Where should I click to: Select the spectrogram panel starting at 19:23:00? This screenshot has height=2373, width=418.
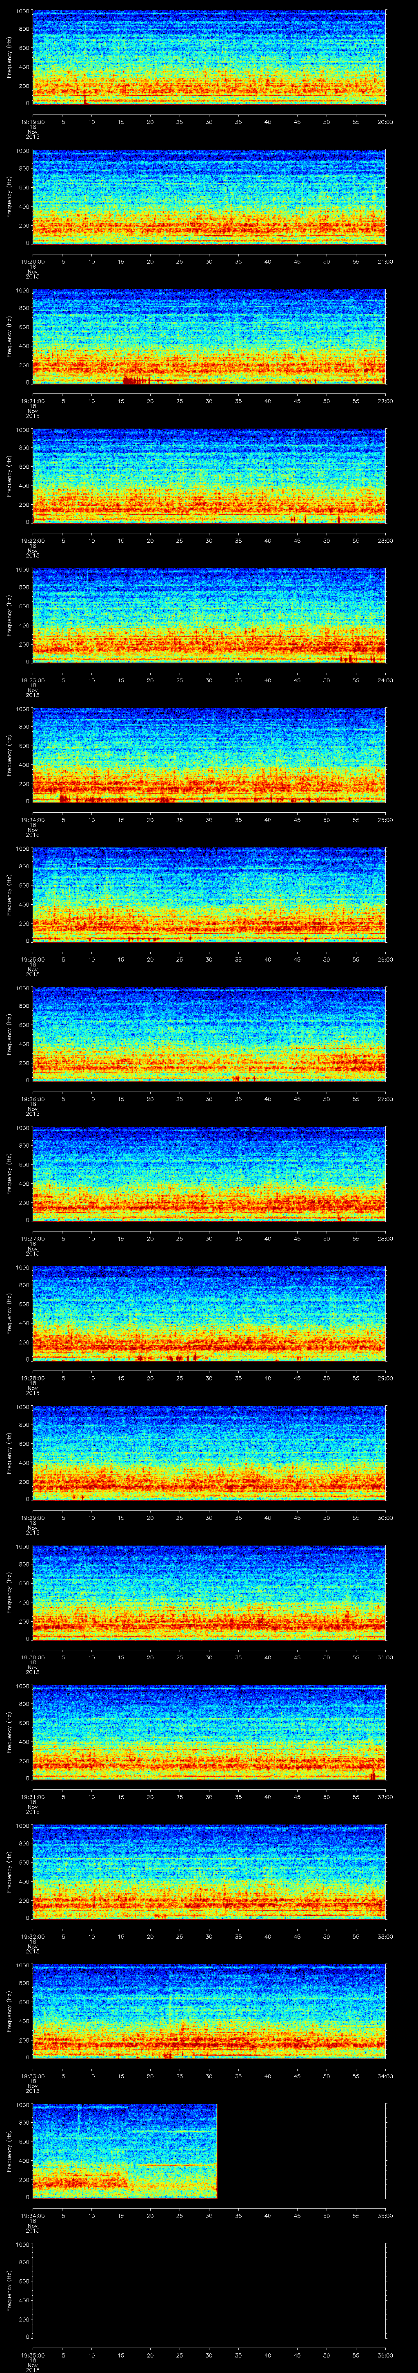click(x=209, y=616)
